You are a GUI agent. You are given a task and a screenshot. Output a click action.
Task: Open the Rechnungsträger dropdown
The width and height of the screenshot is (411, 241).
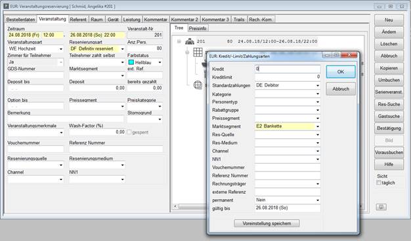coord(318,184)
